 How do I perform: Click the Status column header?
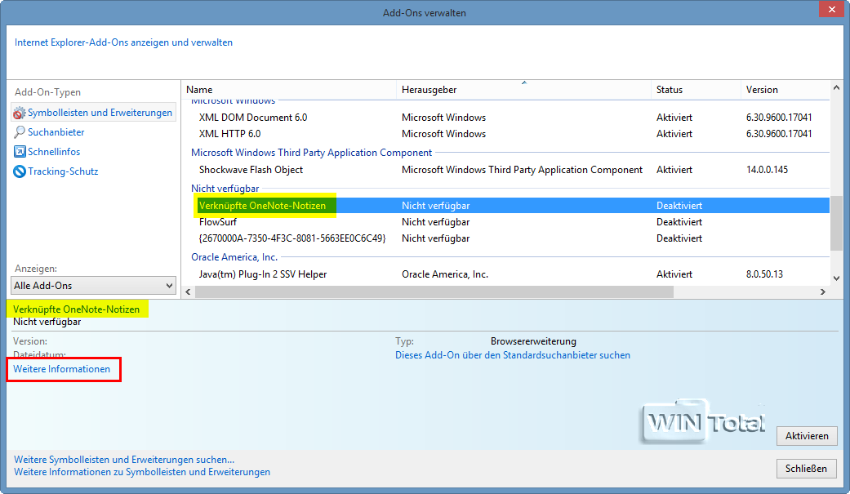pos(669,90)
